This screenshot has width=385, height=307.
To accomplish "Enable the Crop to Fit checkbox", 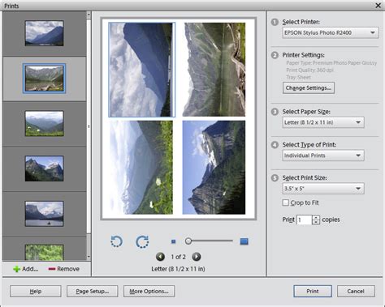I will coord(285,203).
